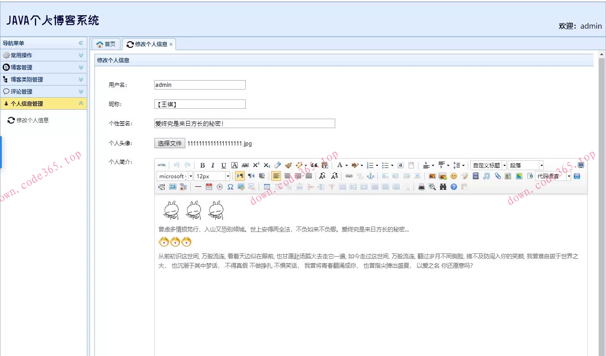Insert a table into the profile description
This screenshot has height=356, width=606.
tap(267, 187)
